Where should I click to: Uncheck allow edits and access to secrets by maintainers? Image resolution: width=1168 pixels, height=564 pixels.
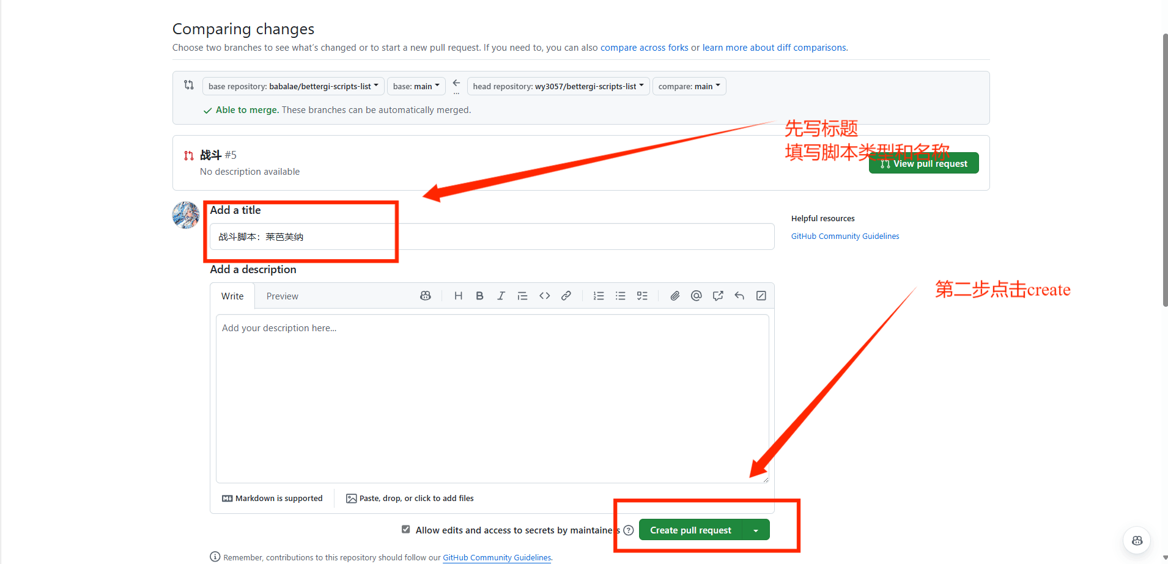(405, 529)
